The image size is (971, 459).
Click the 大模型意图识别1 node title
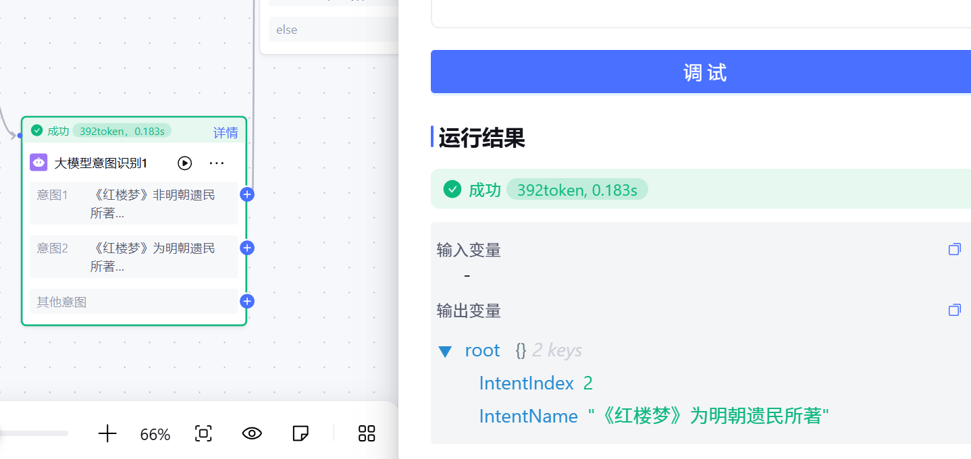[101, 163]
